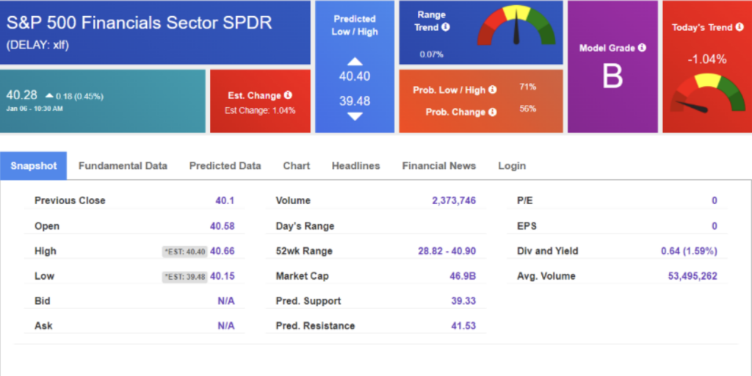Image resolution: width=752 pixels, height=376 pixels.
Task: Click the Low value 40.15
Action: point(222,276)
